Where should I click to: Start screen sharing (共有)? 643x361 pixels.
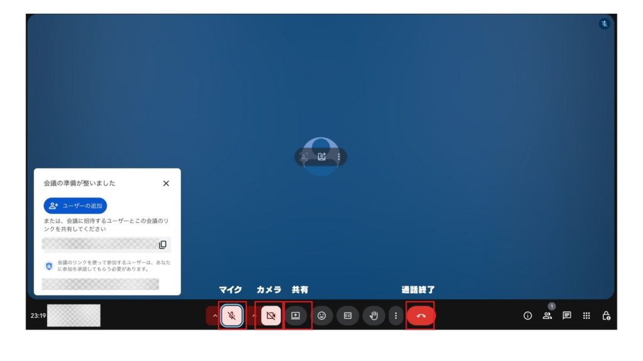(x=296, y=316)
